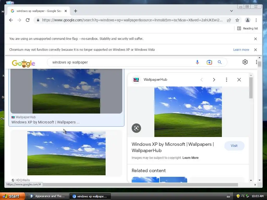Click the padlock site info icon

pos(38,20)
